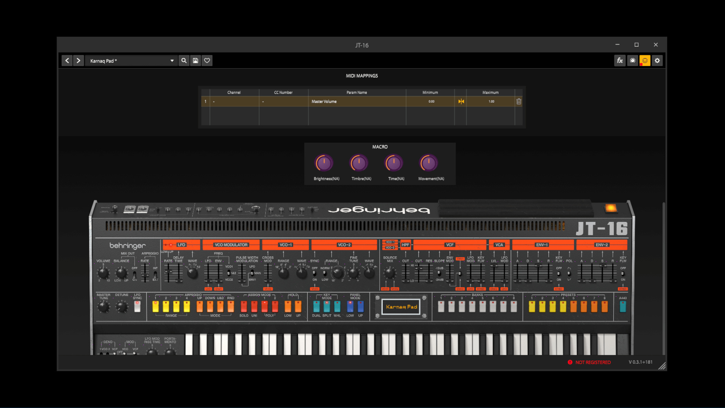Save preset with the floppy disk icon

click(196, 60)
